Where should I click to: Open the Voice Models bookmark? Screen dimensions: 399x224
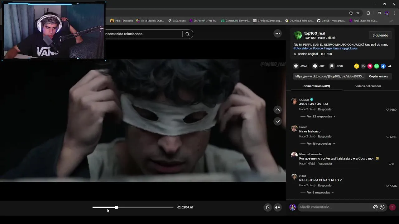[x=150, y=21]
